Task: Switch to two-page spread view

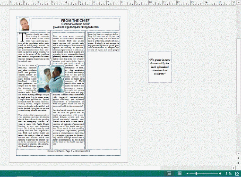Action: (x=180, y=173)
